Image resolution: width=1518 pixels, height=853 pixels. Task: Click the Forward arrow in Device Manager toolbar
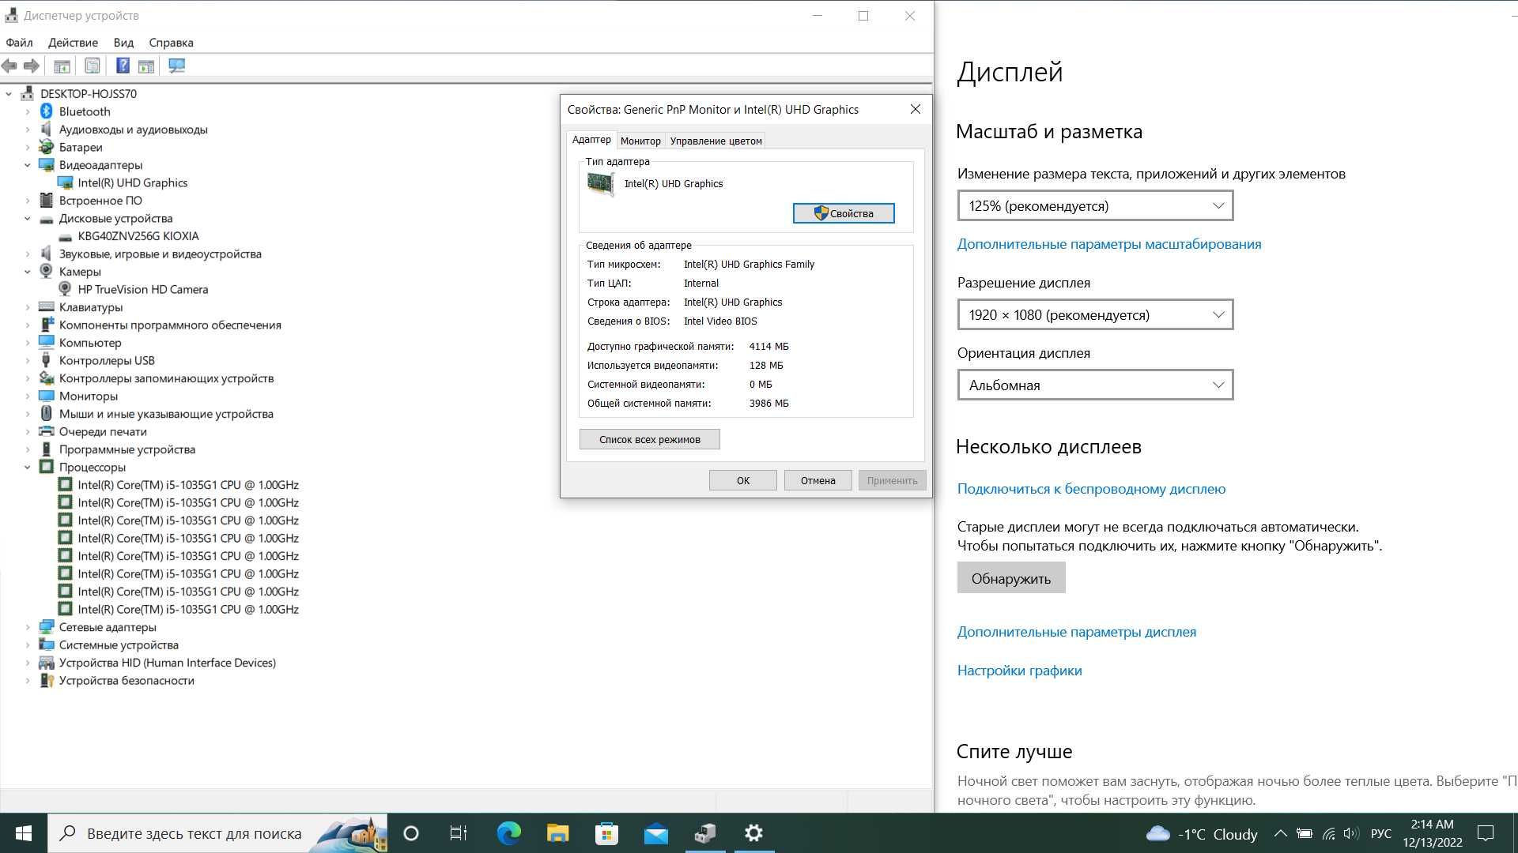32,66
